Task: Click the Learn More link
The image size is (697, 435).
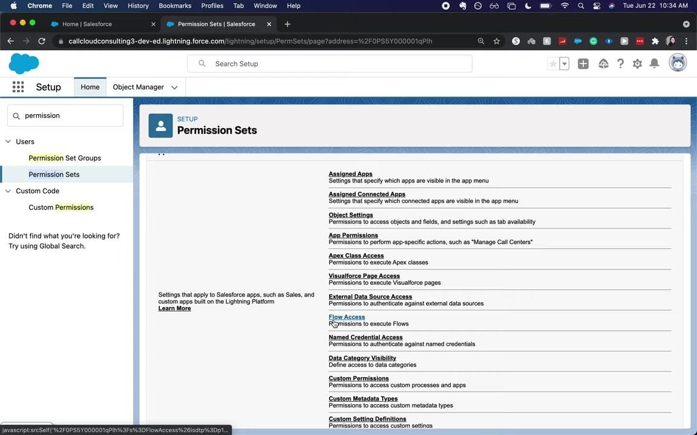Action: pyautogui.click(x=174, y=309)
